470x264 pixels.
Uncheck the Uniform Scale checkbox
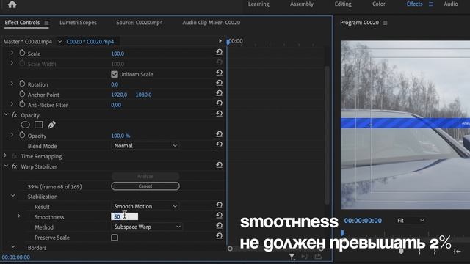point(115,74)
